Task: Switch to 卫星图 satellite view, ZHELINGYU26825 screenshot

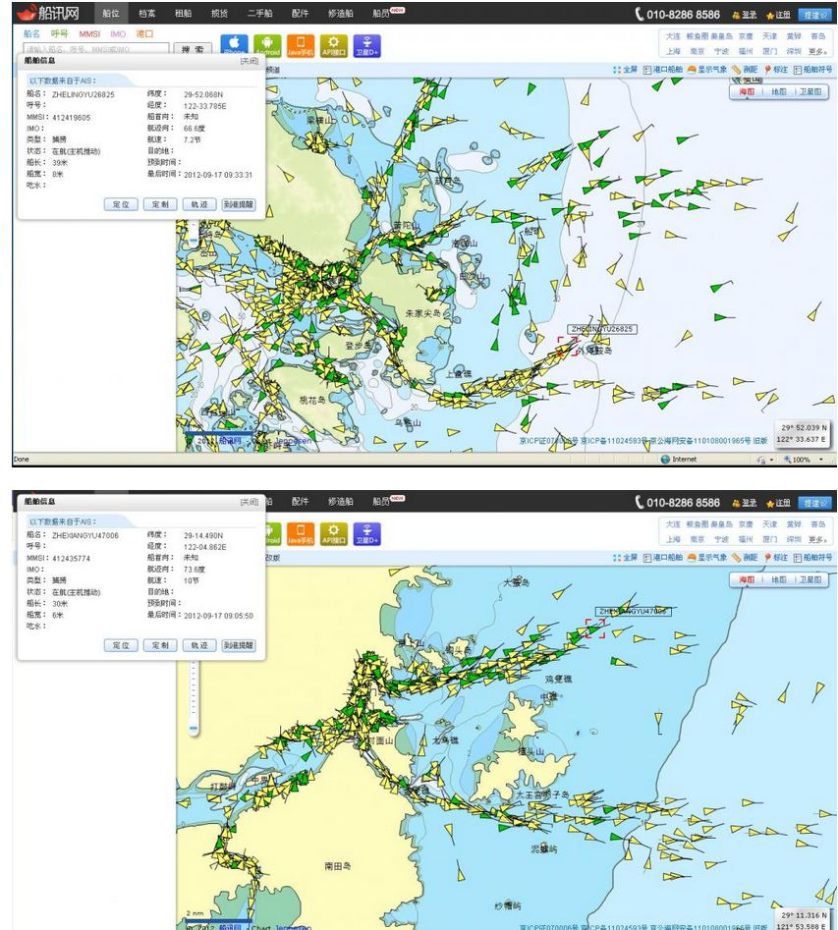Action: (810, 92)
